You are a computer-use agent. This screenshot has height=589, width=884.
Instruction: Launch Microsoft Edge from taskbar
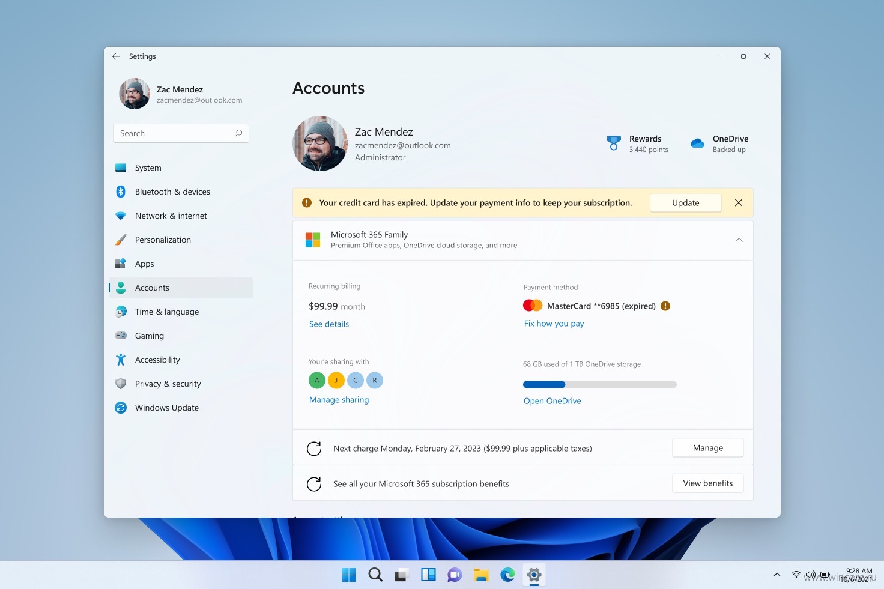point(507,575)
